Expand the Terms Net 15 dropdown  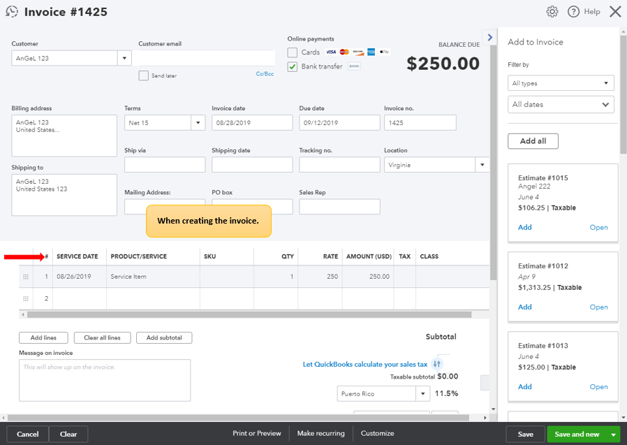198,123
